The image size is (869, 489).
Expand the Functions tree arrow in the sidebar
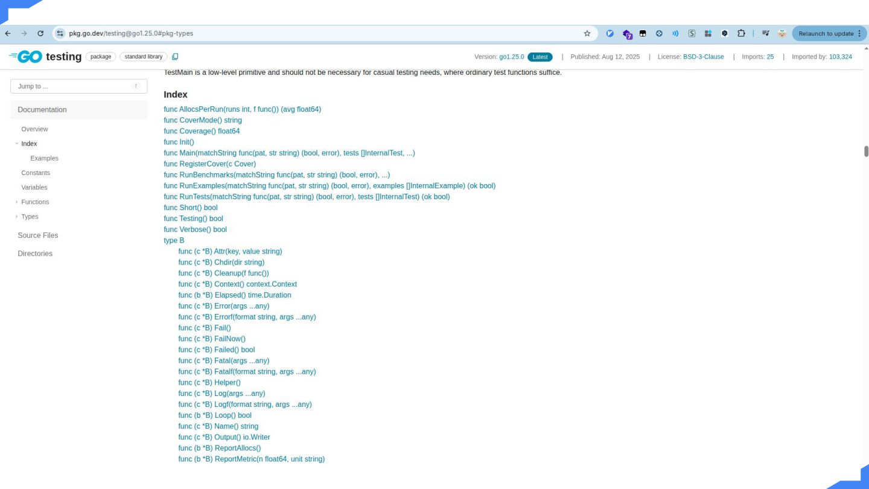(17, 202)
